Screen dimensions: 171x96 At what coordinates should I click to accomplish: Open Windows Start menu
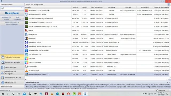3,94
